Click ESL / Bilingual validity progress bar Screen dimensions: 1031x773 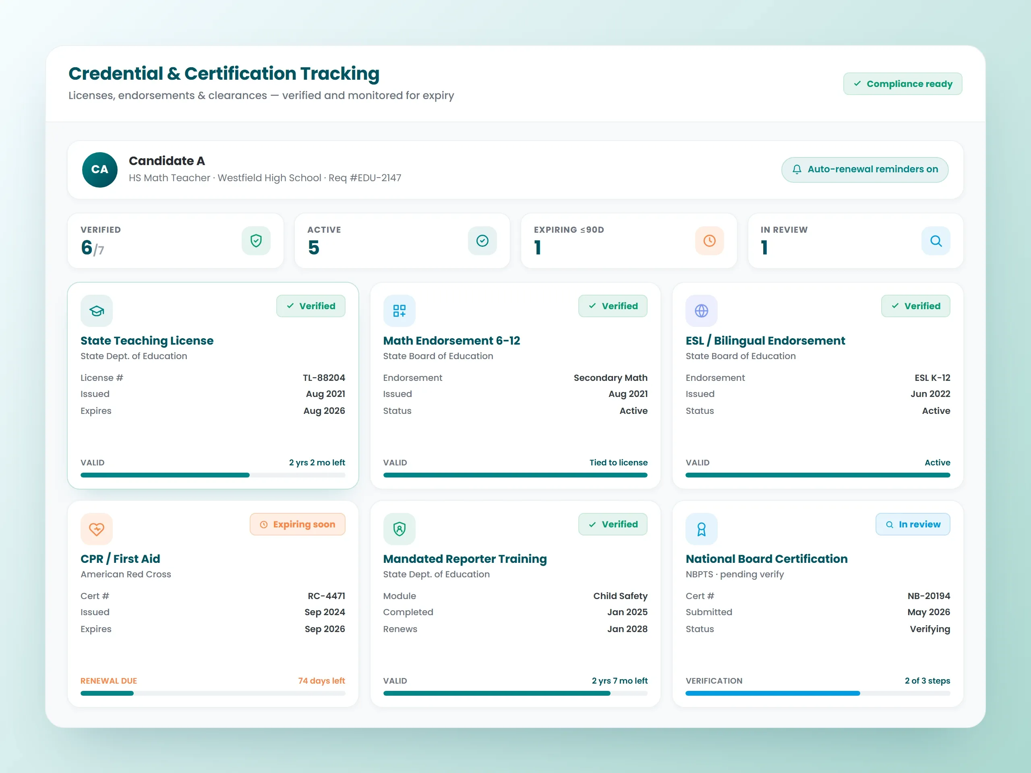coord(818,475)
